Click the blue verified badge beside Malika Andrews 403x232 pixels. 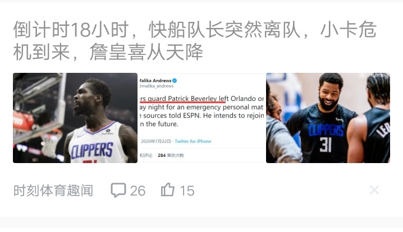click(x=175, y=81)
